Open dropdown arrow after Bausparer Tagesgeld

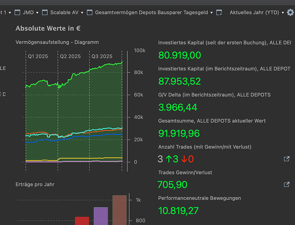click(x=212, y=13)
